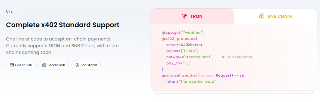The height and width of the screenshot is (102, 320).
Task: Click the Server SDK chip icon
Action: [x=44, y=65]
